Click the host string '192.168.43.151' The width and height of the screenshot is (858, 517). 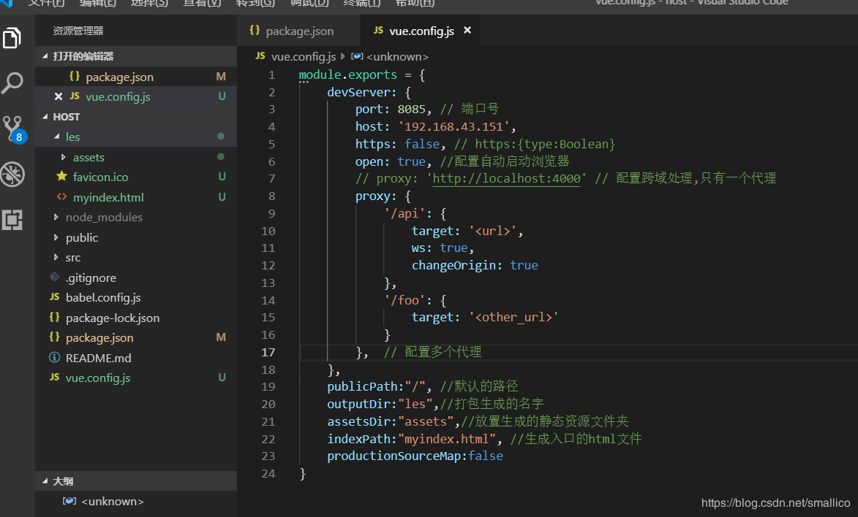[454, 127]
